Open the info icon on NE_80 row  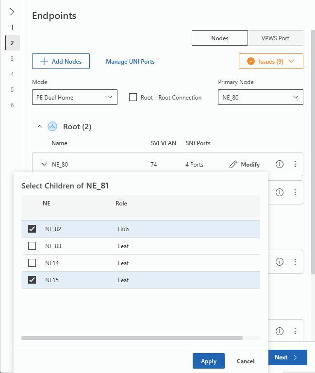coord(280,165)
